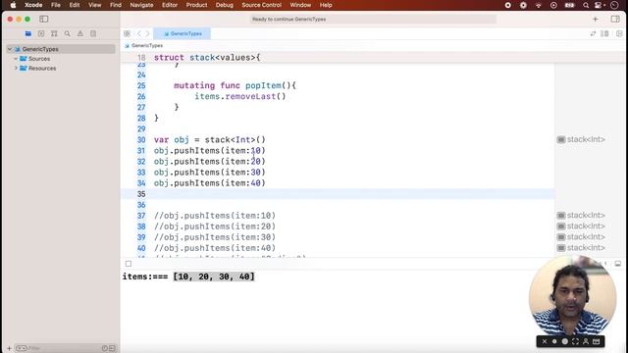
Task: Show source-controlled files filter icon
Action: 112,348
